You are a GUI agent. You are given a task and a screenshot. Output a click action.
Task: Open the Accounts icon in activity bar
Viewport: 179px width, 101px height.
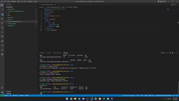click(x=2, y=88)
